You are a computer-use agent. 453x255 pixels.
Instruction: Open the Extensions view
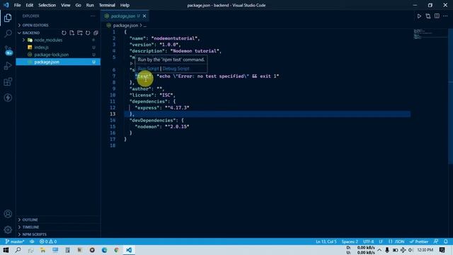[x=8, y=82]
